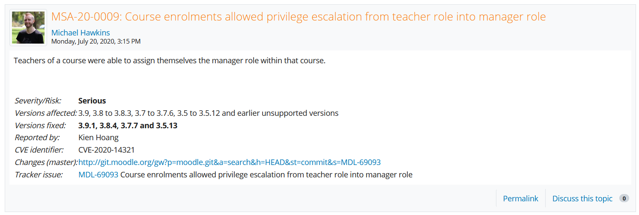Click the Permalink link
The height and width of the screenshot is (215, 639).
tap(520, 198)
